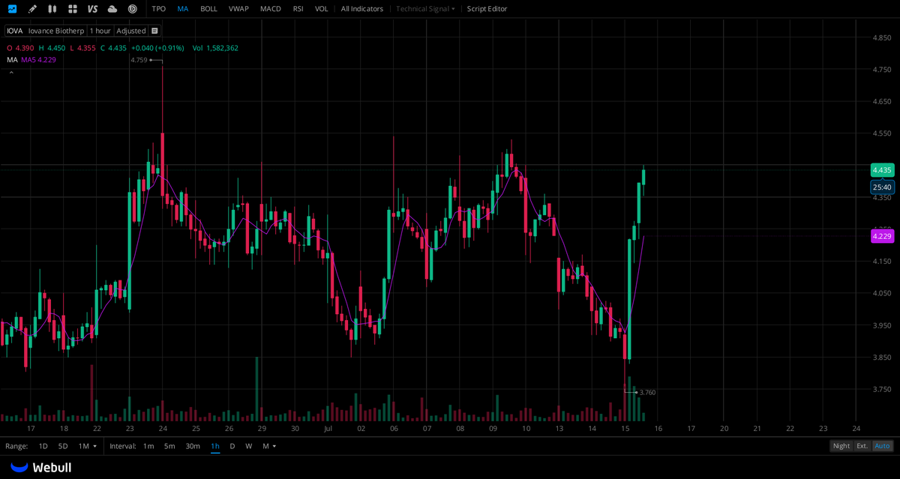Enable the RSI indicator
Image resolution: width=900 pixels, height=479 pixels.
click(x=298, y=9)
